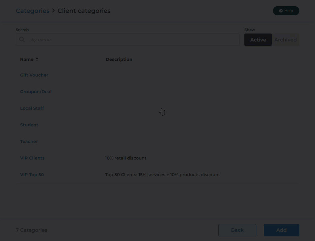Screen dimensions: 315x241
Task: Click the Name column sort arrows
Action: click(x=37, y=59)
